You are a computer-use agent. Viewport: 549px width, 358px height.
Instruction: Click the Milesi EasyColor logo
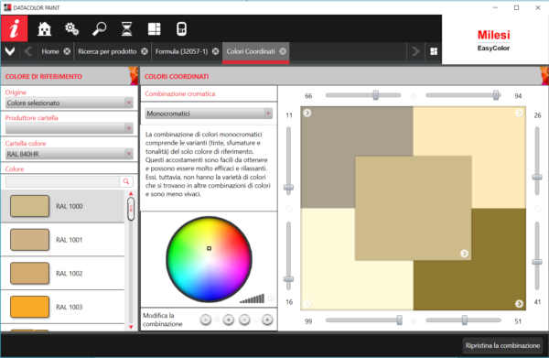coord(494,40)
